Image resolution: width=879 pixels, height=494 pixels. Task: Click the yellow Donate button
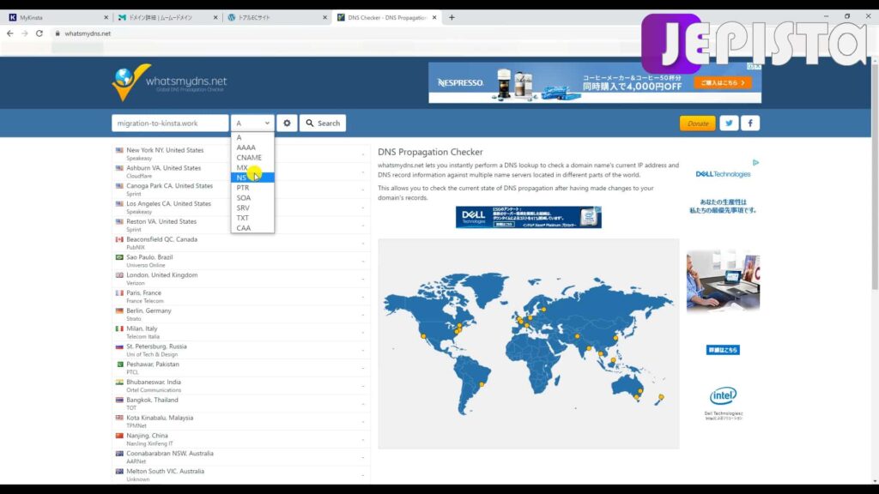pos(697,123)
